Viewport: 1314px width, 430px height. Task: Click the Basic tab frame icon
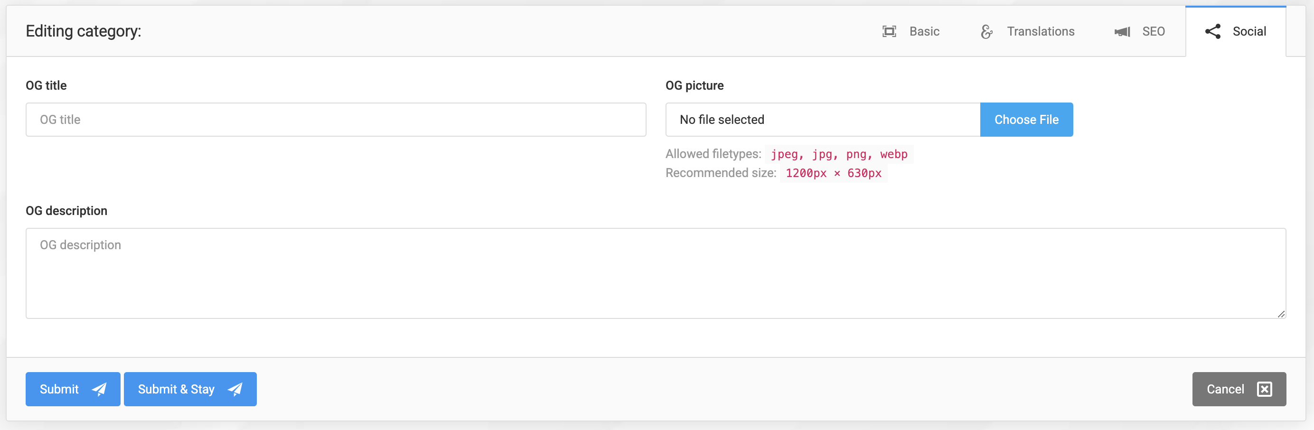[889, 32]
